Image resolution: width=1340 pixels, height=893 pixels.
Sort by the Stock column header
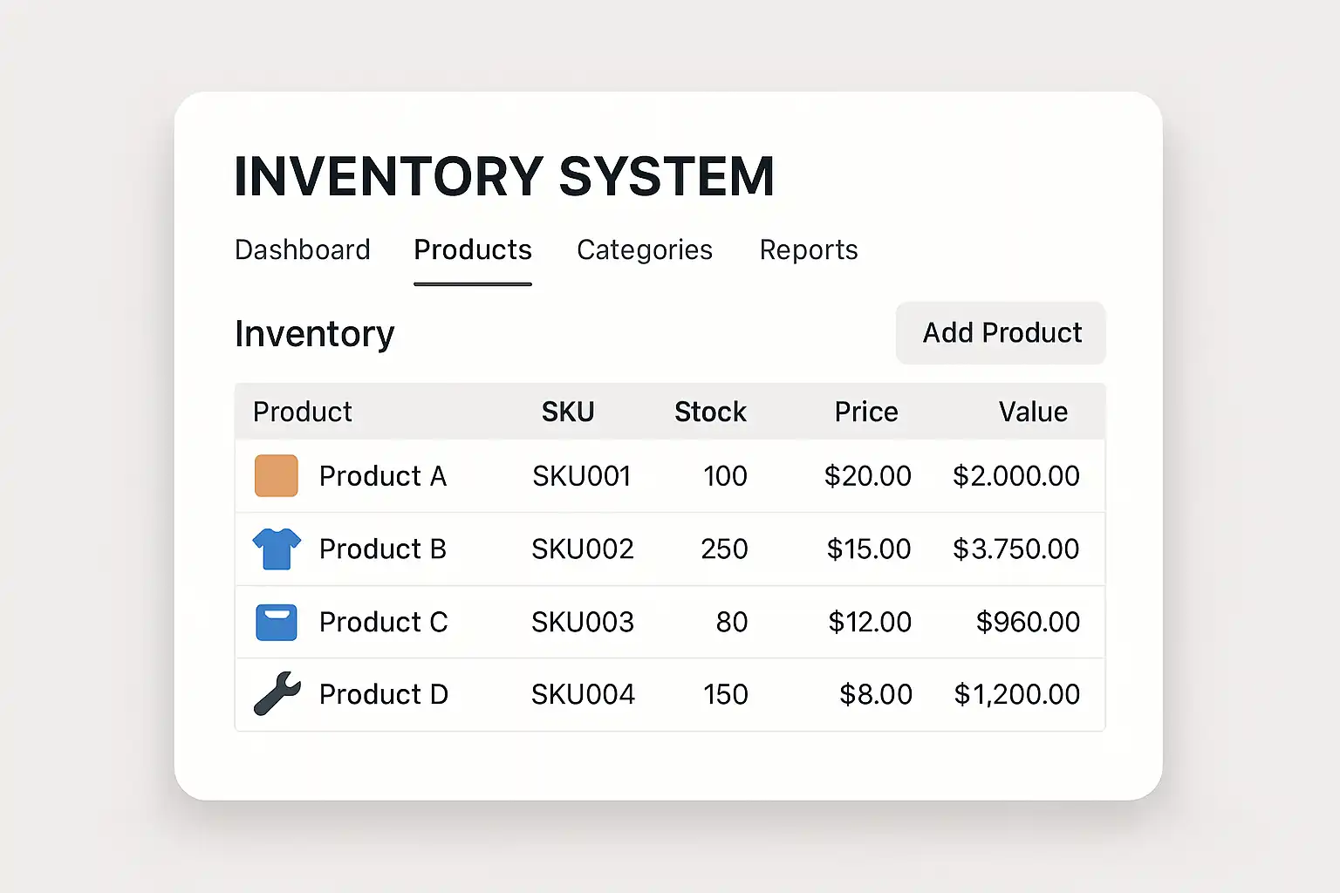[x=710, y=412]
